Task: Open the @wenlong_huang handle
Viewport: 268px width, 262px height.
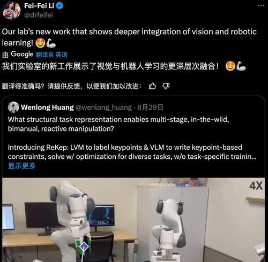Action: click(x=103, y=107)
